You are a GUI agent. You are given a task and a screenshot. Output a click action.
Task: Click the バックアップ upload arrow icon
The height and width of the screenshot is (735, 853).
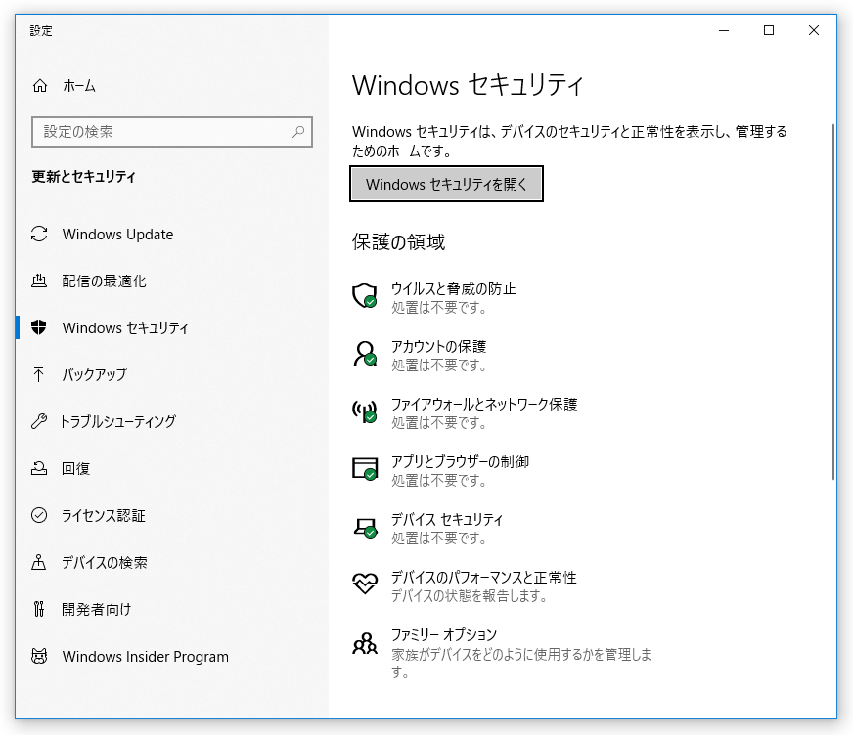pos(38,374)
